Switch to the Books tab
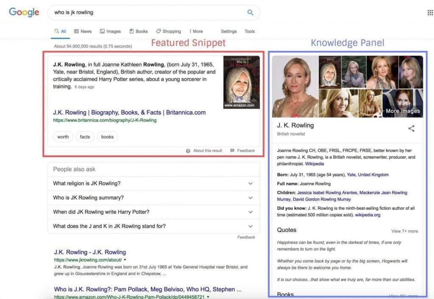The height and width of the screenshot is (299, 434). [139, 31]
